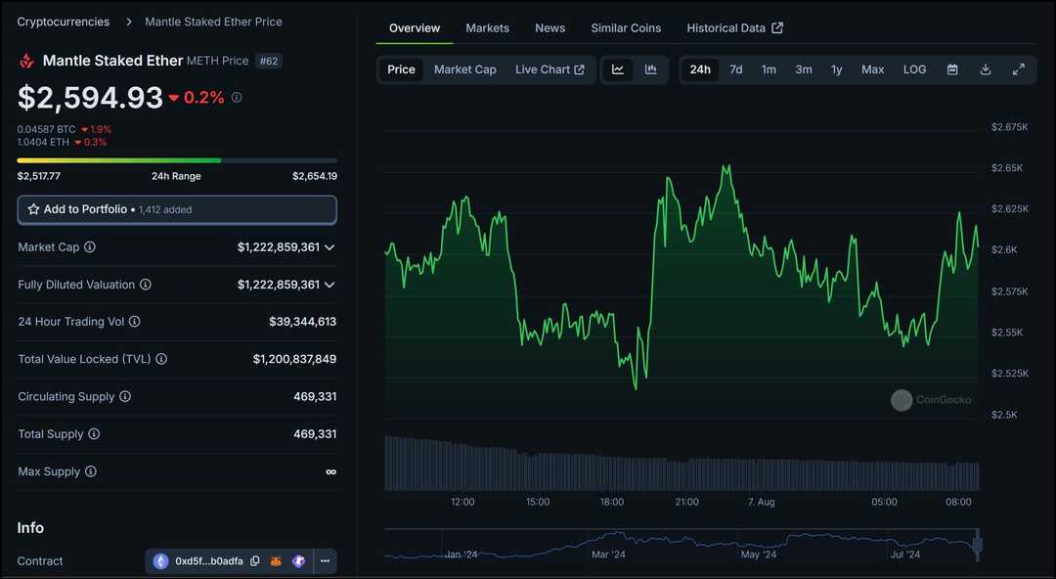Open the calendar date picker on the chart
The width and height of the screenshot is (1056, 579).
[x=952, y=69]
